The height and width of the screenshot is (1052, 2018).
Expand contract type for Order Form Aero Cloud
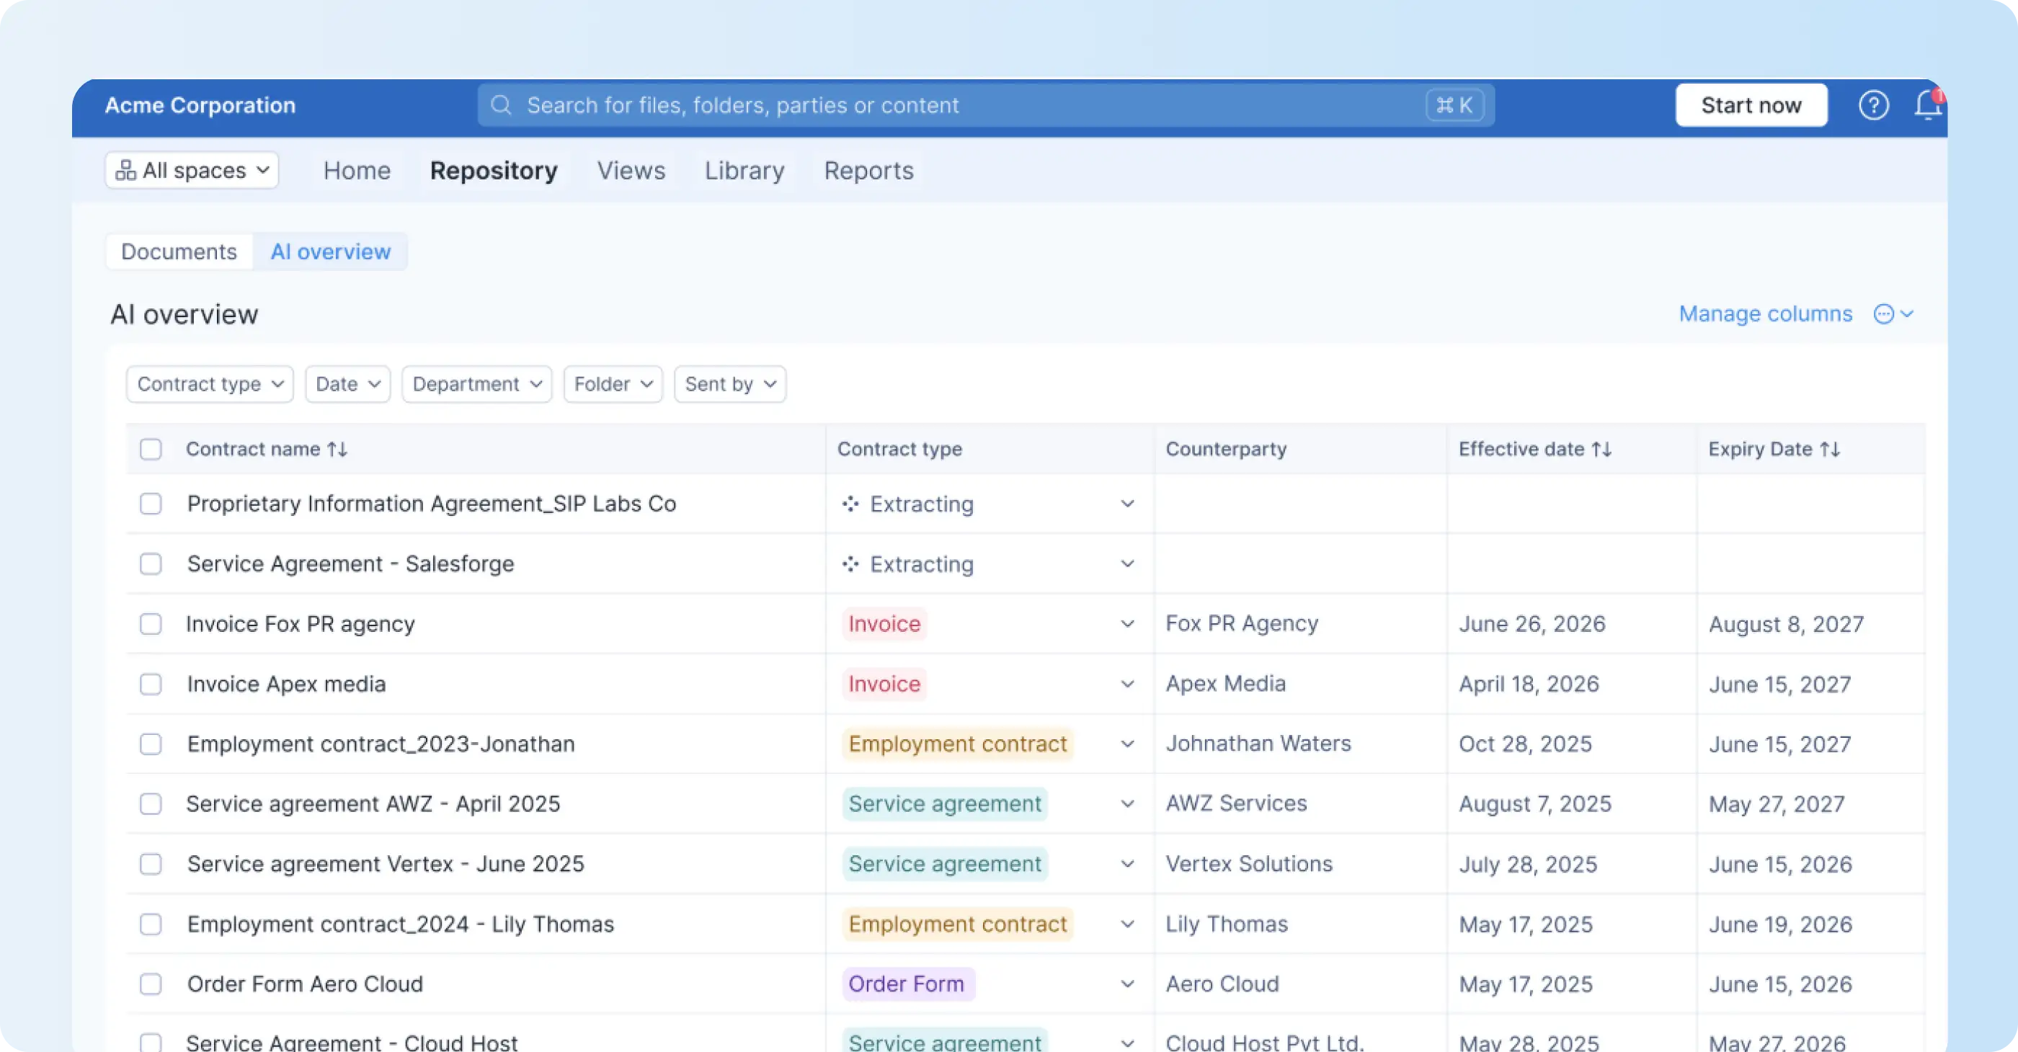click(1127, 984)
